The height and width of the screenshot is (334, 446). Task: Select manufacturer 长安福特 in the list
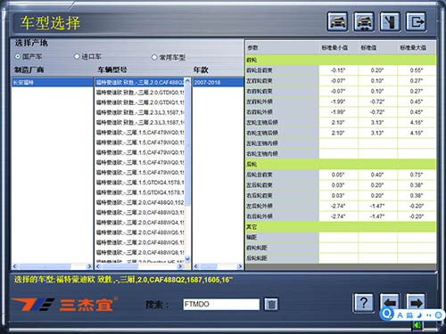(53, 83)
